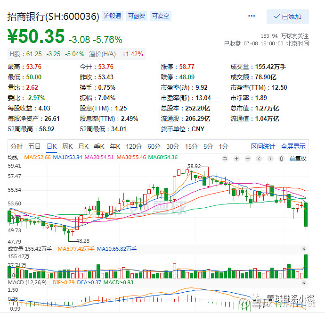Screen dimensions: 325x313
Task: Zoom out chart with minus icon
Action: coord(248,159)
